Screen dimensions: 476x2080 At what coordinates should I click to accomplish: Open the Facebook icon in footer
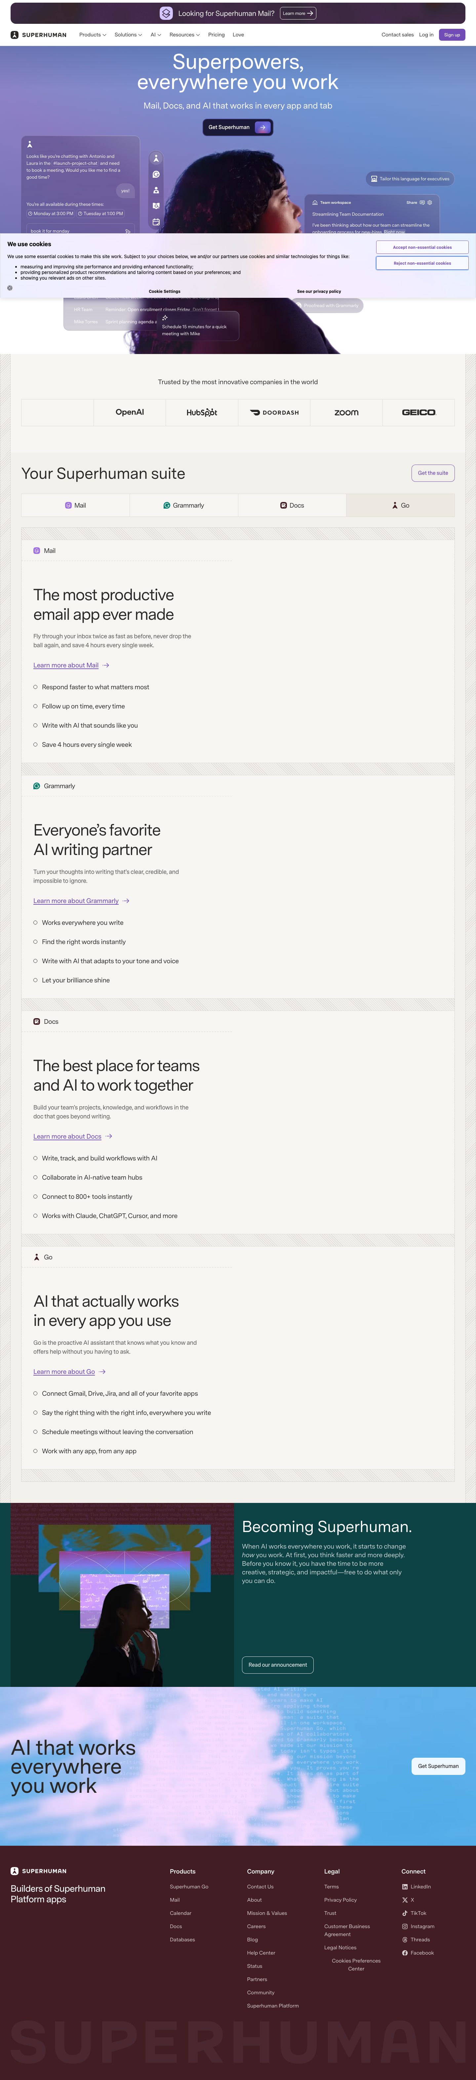(x=405, y=1953)
